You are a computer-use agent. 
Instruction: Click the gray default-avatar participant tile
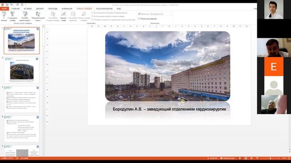click(274, 86)
